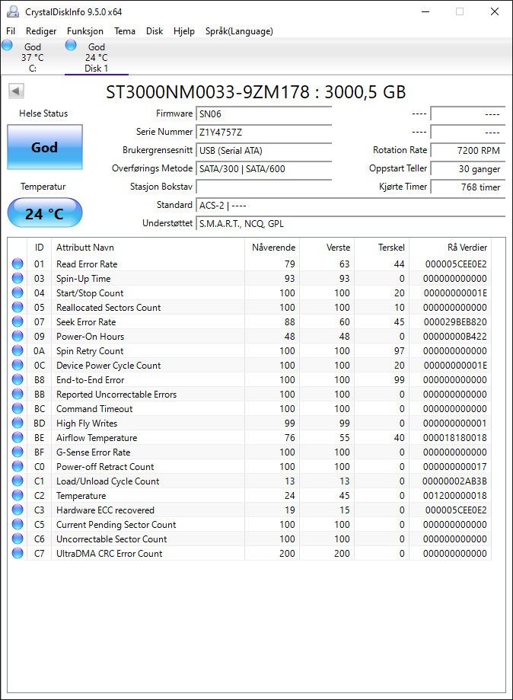
Task: Click the SATA/300 | SATA/600 transfer mode field
Action: [x=263, y=169]
